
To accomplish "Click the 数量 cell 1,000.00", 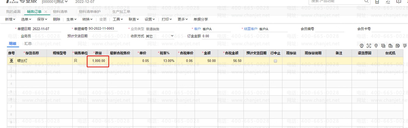I will pyautogui.click(x=98, y=61).
